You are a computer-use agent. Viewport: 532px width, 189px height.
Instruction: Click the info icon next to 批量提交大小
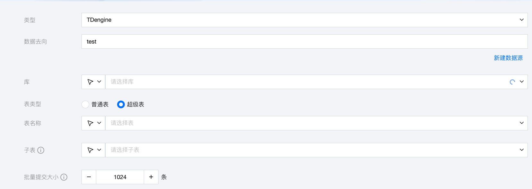pos(64,177)
